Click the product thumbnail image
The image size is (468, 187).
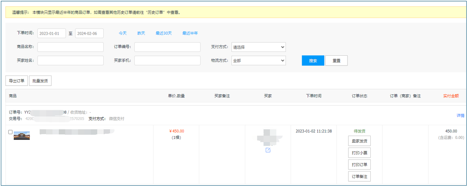point(22,136)
